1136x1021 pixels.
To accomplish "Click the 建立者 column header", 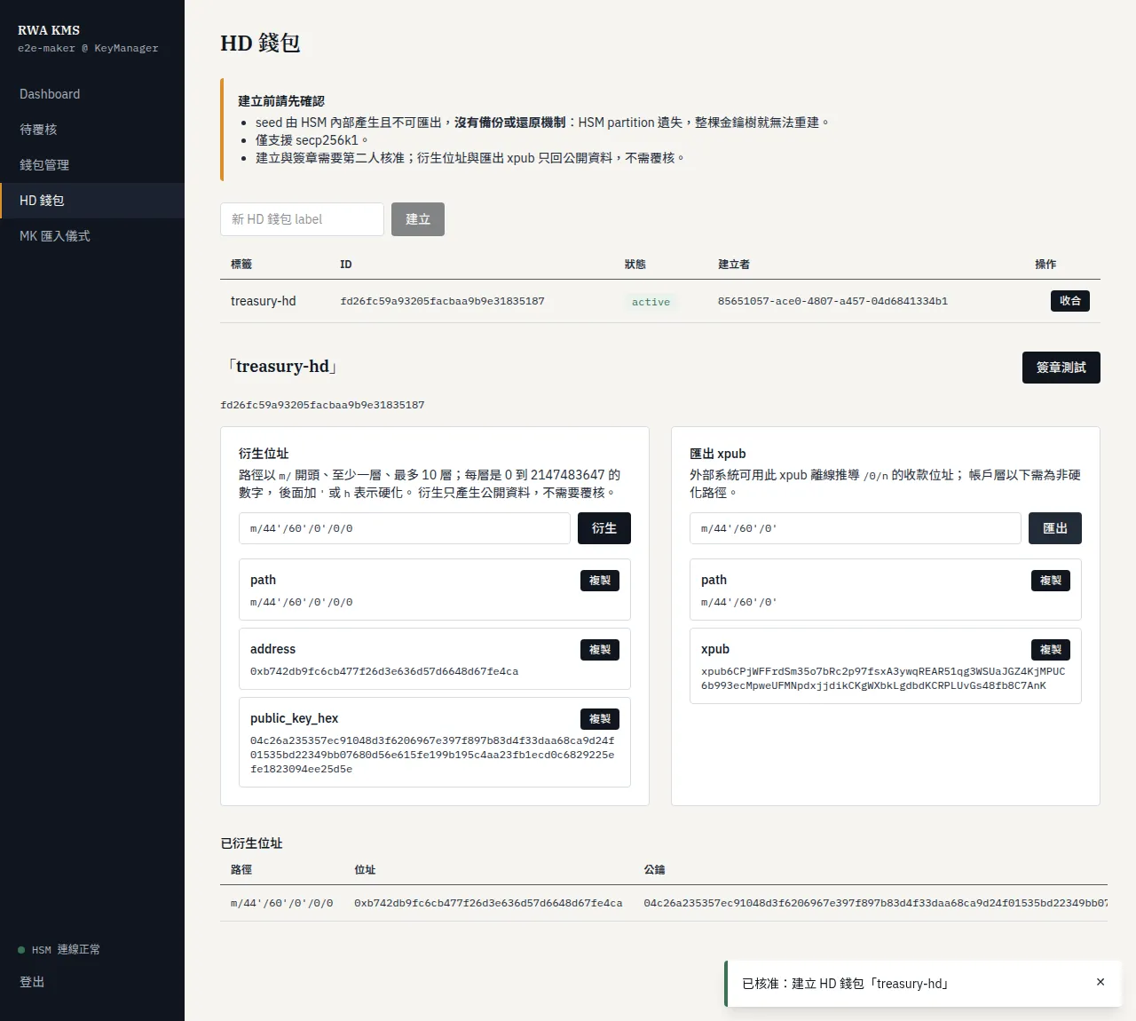I will 734,265.
